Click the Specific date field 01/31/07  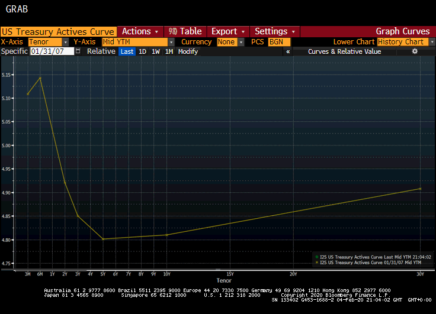(52, 51)
